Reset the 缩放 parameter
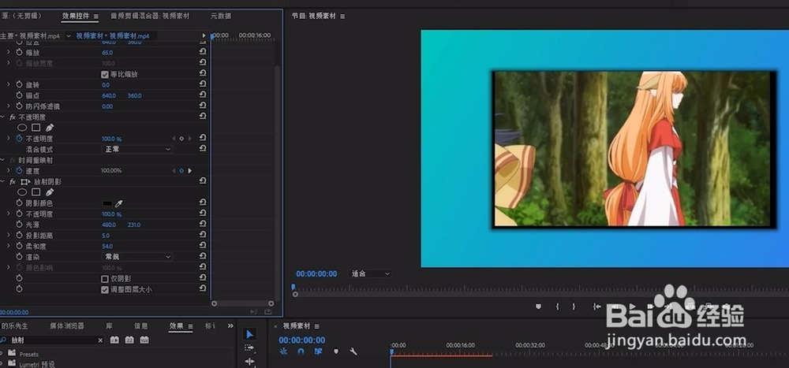Image resolution: width=789 pixels, height=368 pixels. [202, 52]
